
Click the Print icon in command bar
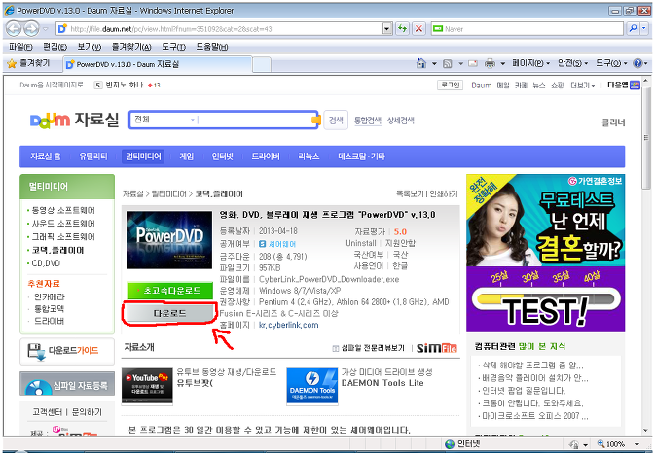tap(490, 64)
